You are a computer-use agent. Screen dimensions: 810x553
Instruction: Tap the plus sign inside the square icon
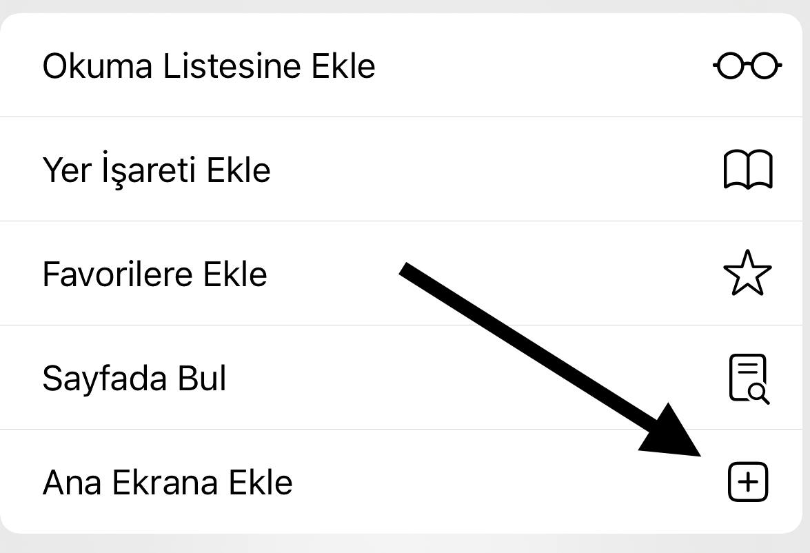point(748,481)
